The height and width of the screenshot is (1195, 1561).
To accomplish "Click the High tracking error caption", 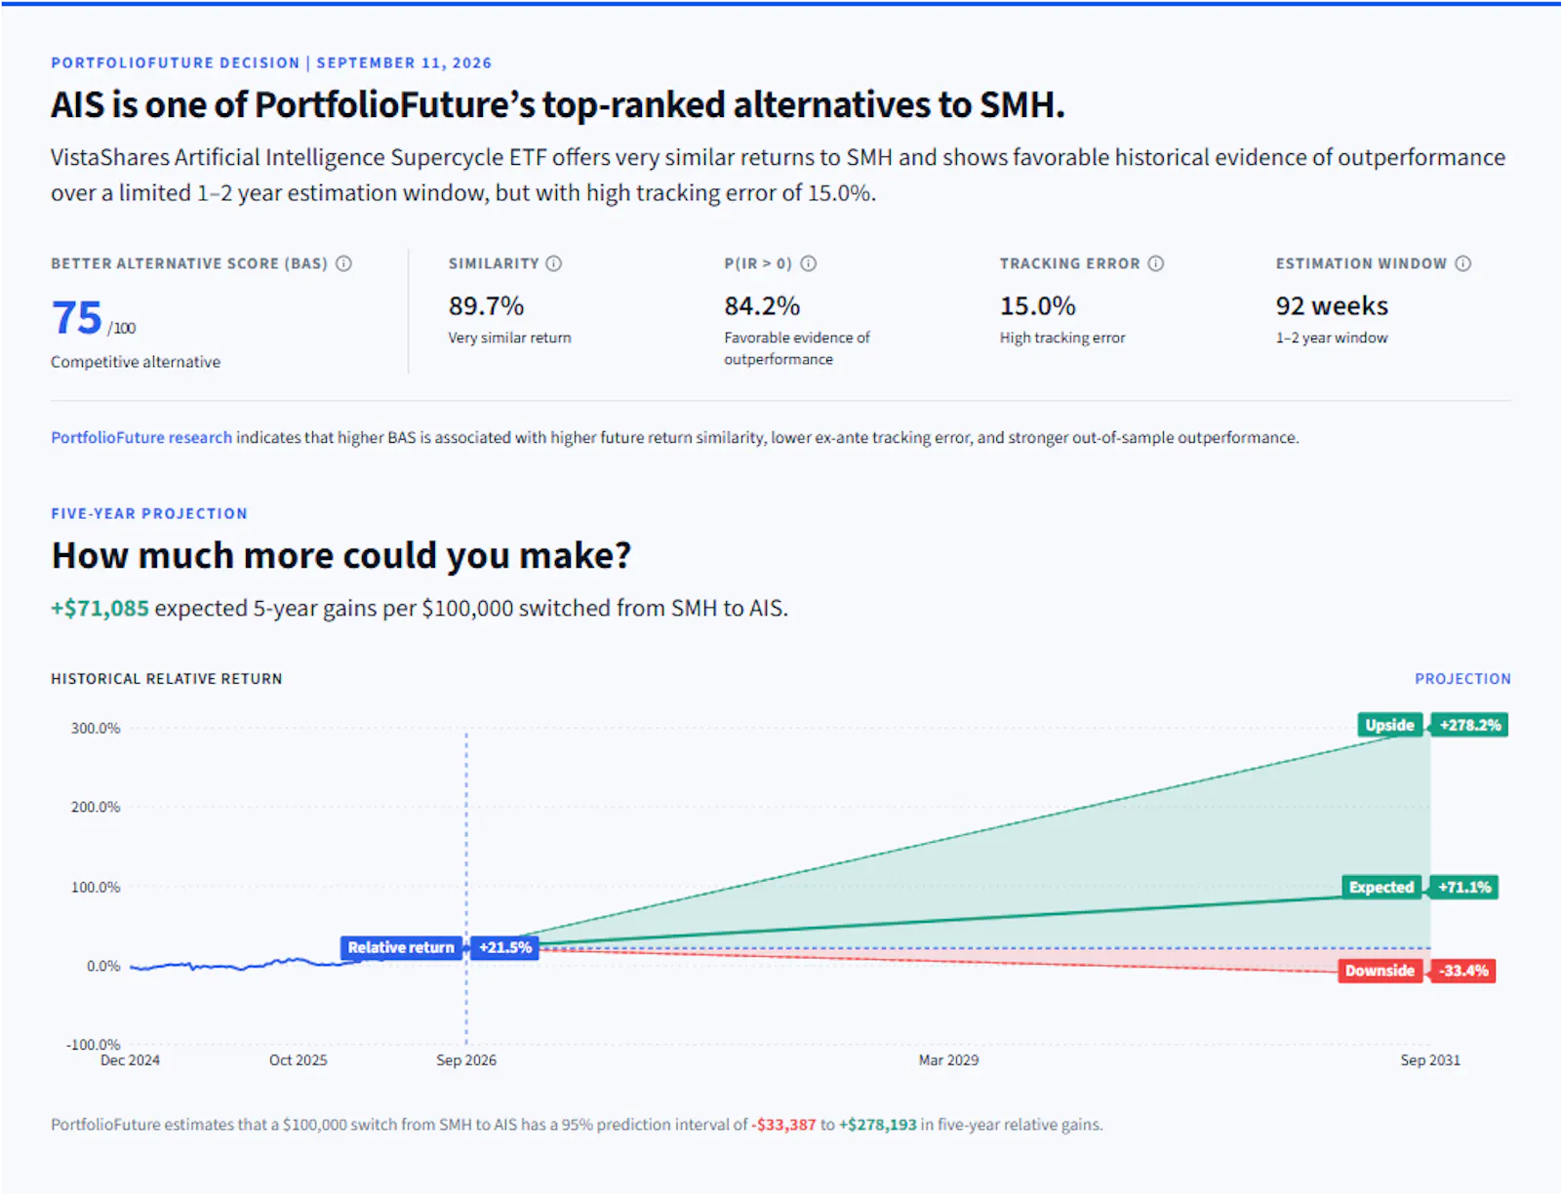I will click(1062, 338).
